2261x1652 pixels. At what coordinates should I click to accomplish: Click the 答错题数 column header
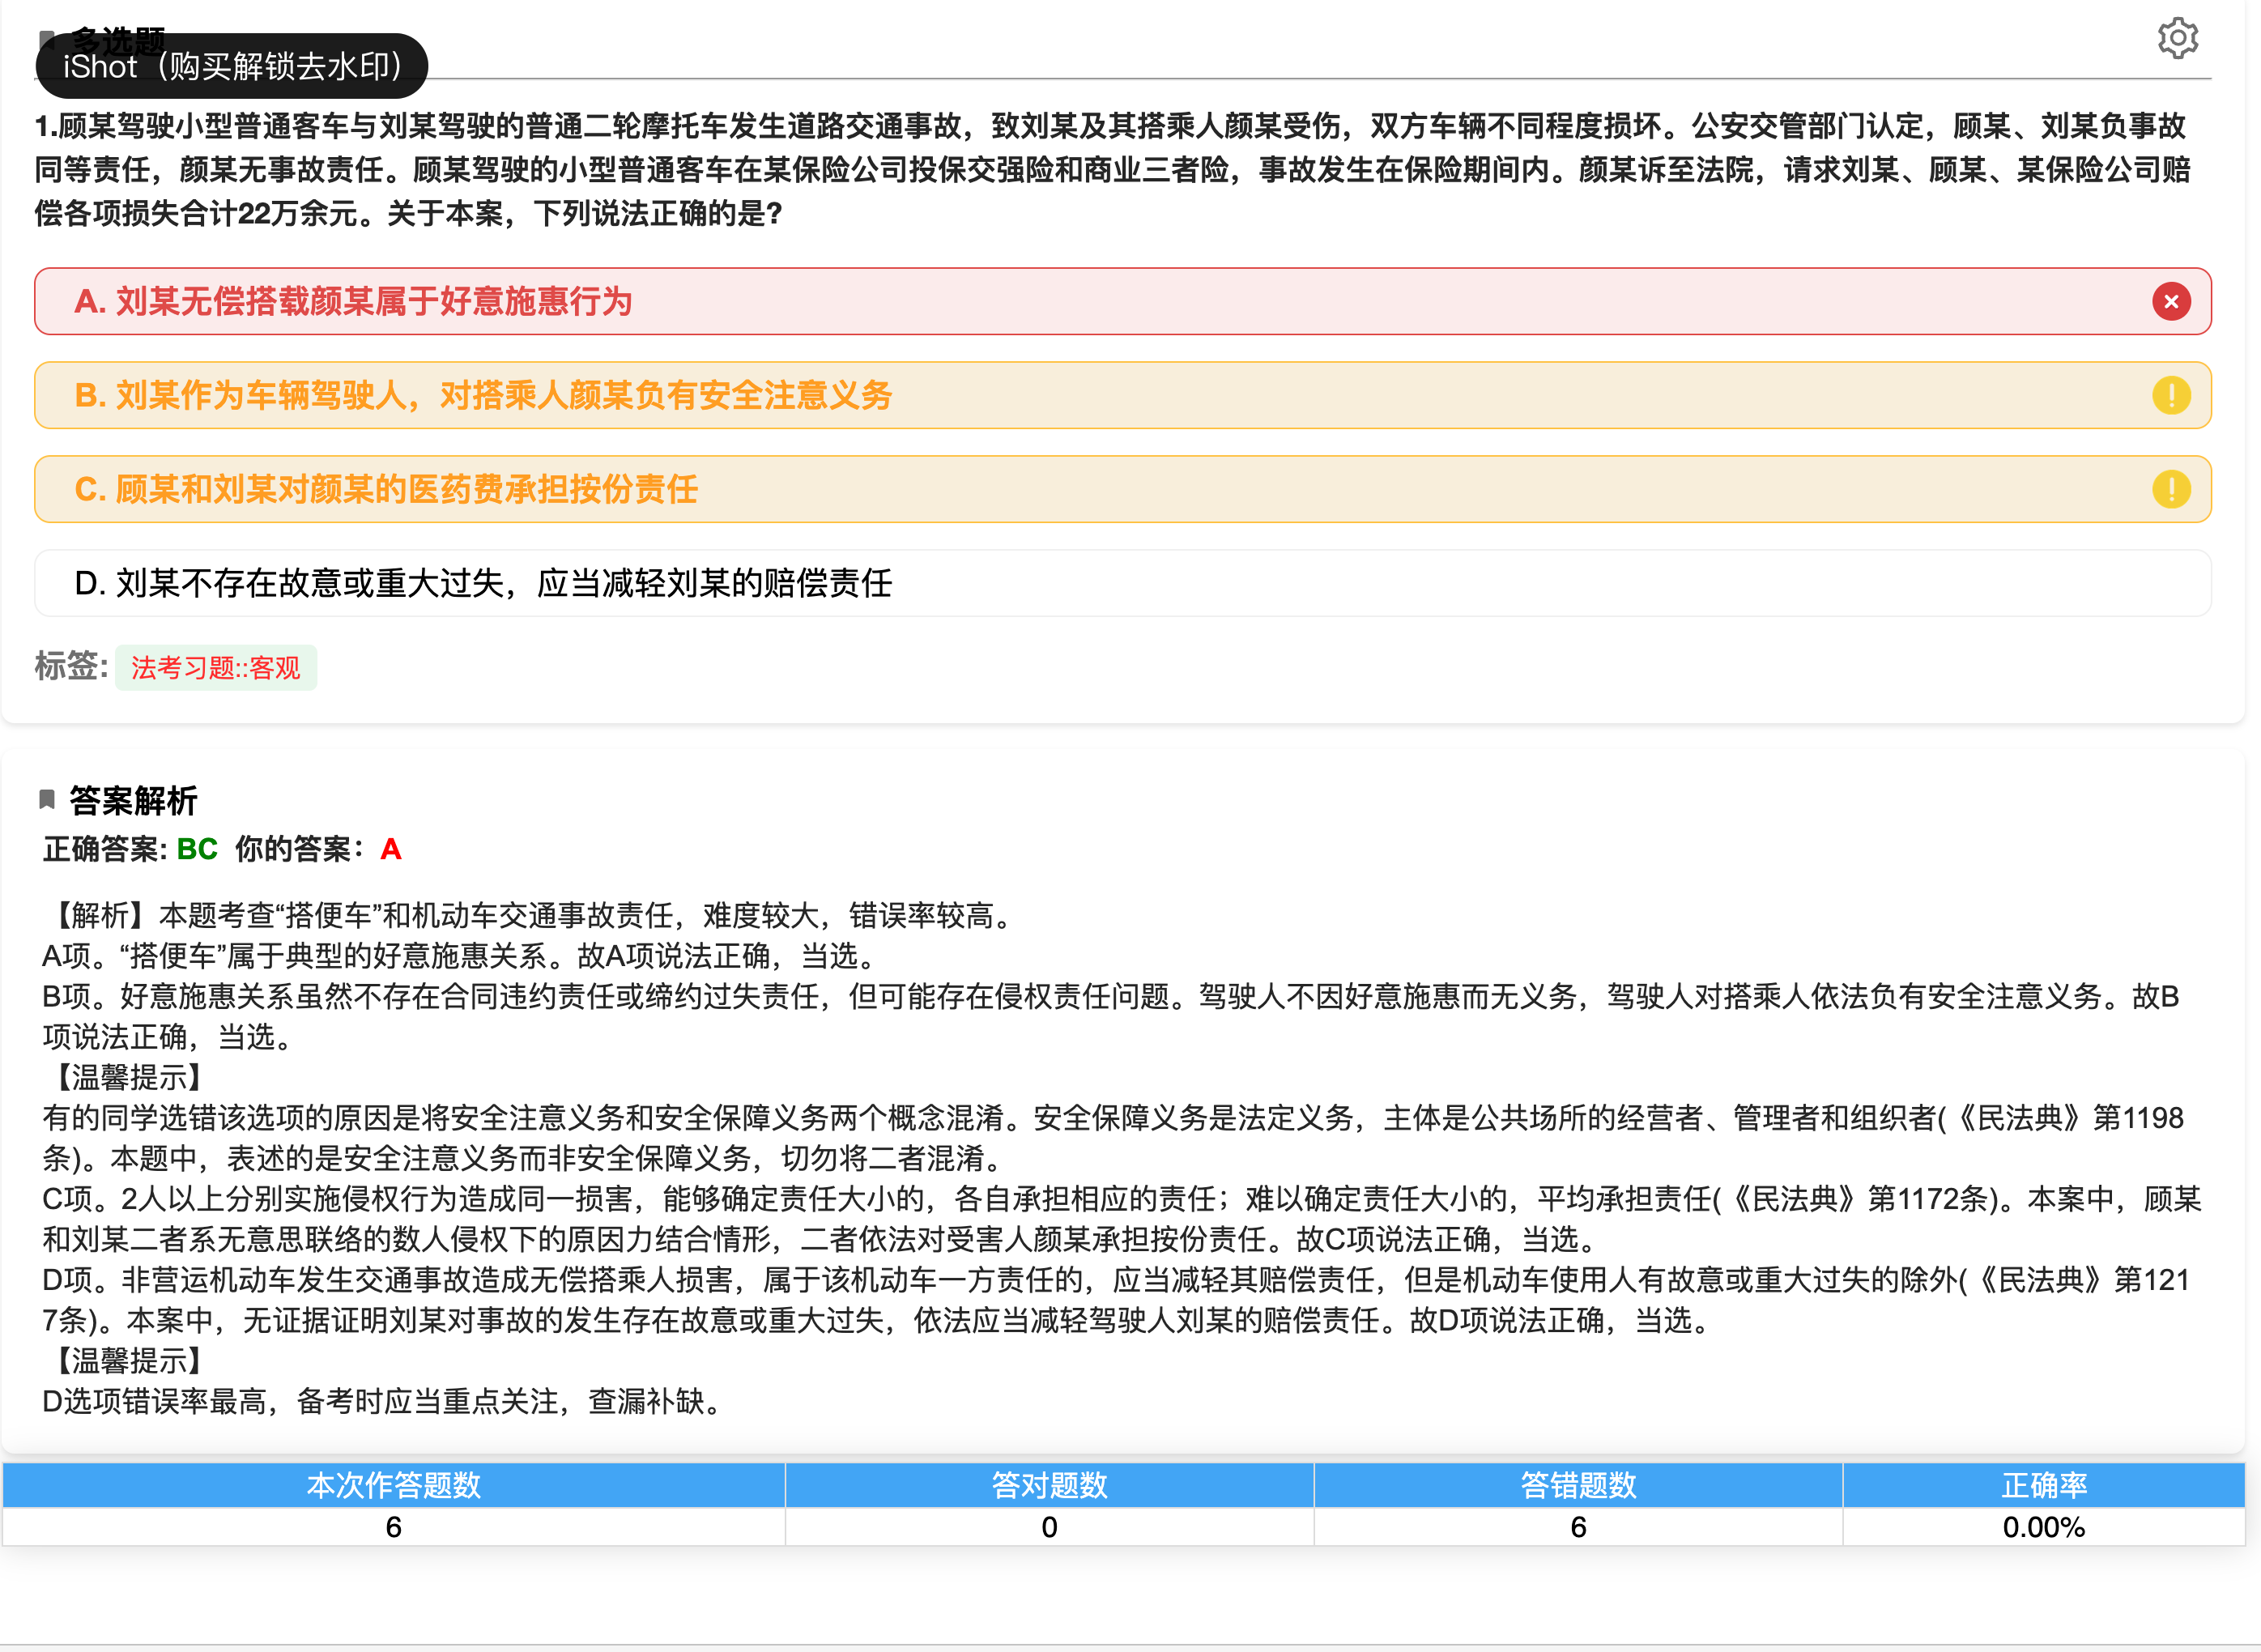pyautogui.click(x=1578, y=1485)
